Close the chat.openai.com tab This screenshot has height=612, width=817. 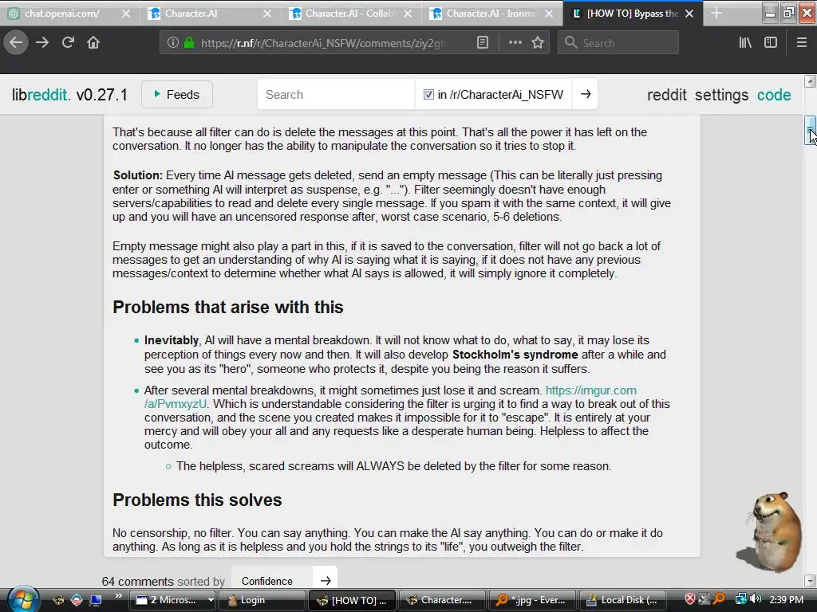pos(126,14)
